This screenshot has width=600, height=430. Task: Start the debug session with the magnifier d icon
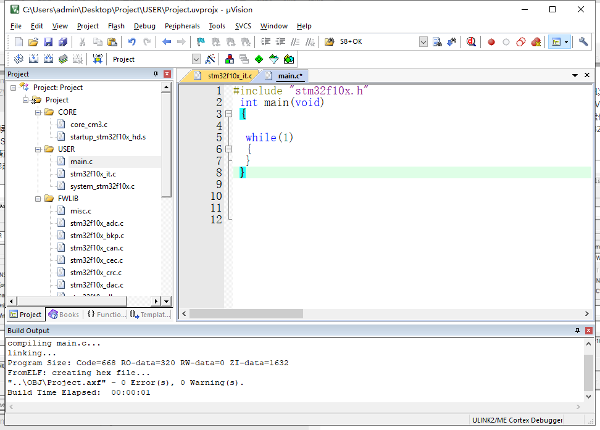pyautogui.click(x=471, y=42)
